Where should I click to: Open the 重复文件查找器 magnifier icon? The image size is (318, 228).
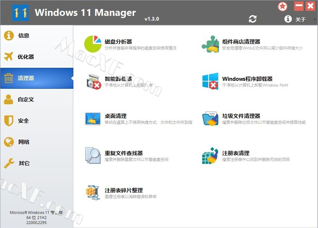(93, 155)
